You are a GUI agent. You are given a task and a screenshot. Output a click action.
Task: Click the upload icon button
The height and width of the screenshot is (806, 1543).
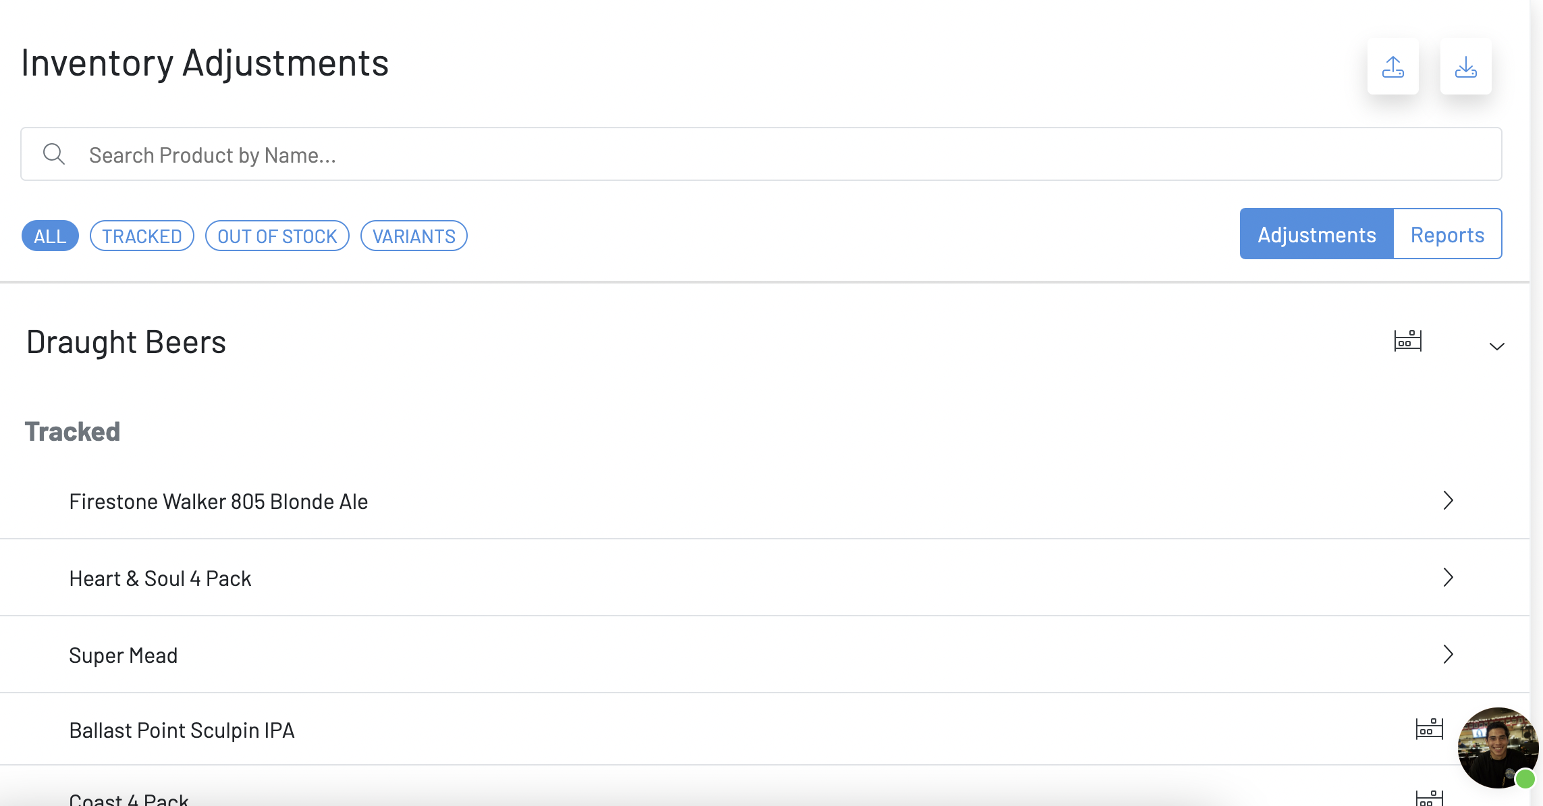[1392, 67]
